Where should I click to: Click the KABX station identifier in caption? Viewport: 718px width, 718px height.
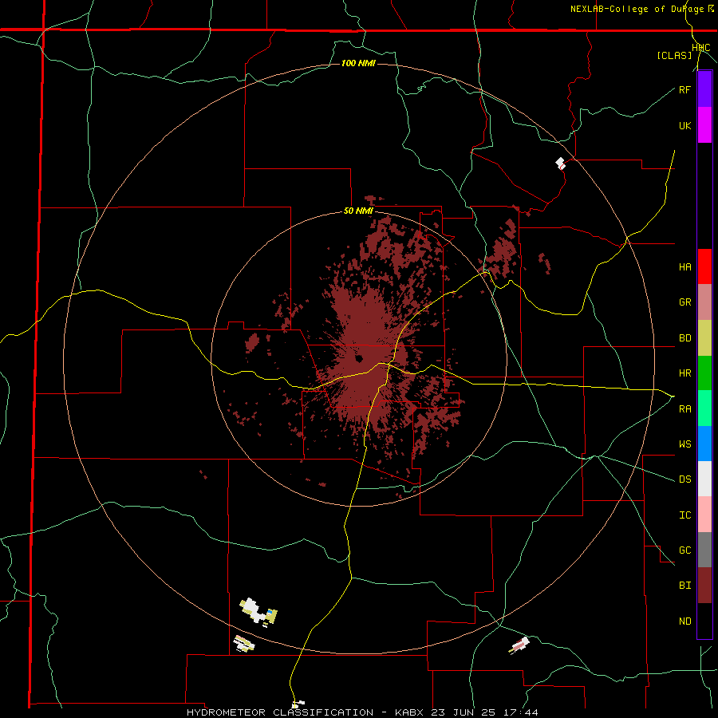click(x=409, y=712)
